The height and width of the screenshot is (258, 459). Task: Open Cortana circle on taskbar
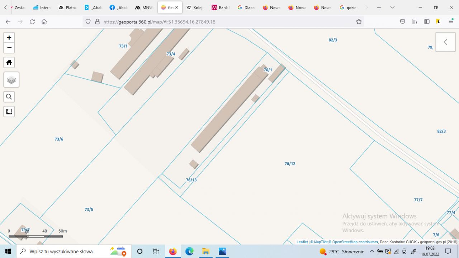pyautogui.click(x=140, y=252)
